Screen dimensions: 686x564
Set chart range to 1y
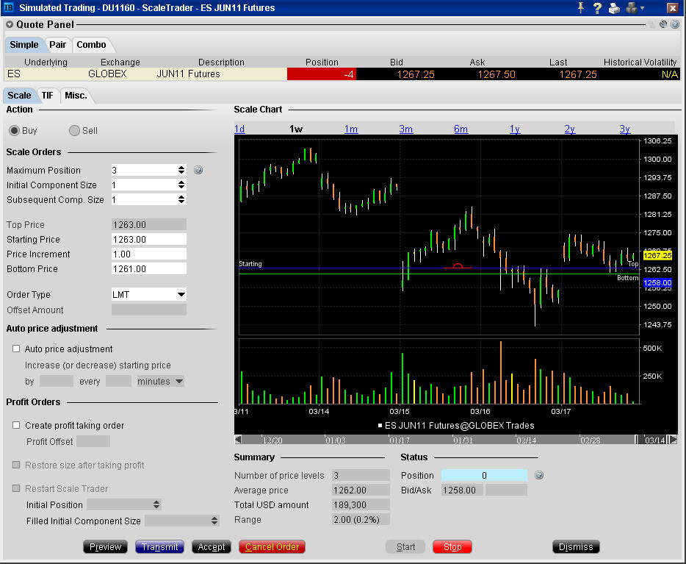(x=515, y=129)
